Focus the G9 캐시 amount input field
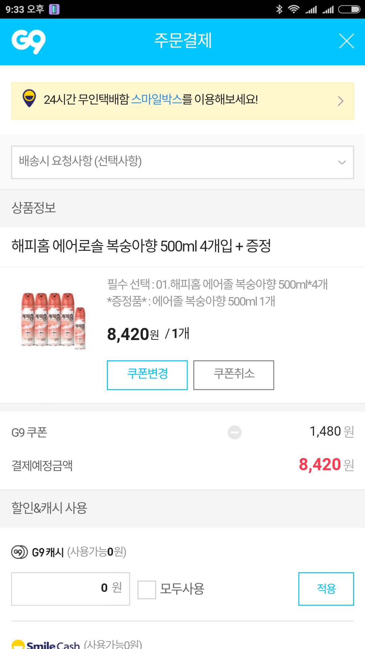Viewport: 365px width, 649px height. (70, 588)
